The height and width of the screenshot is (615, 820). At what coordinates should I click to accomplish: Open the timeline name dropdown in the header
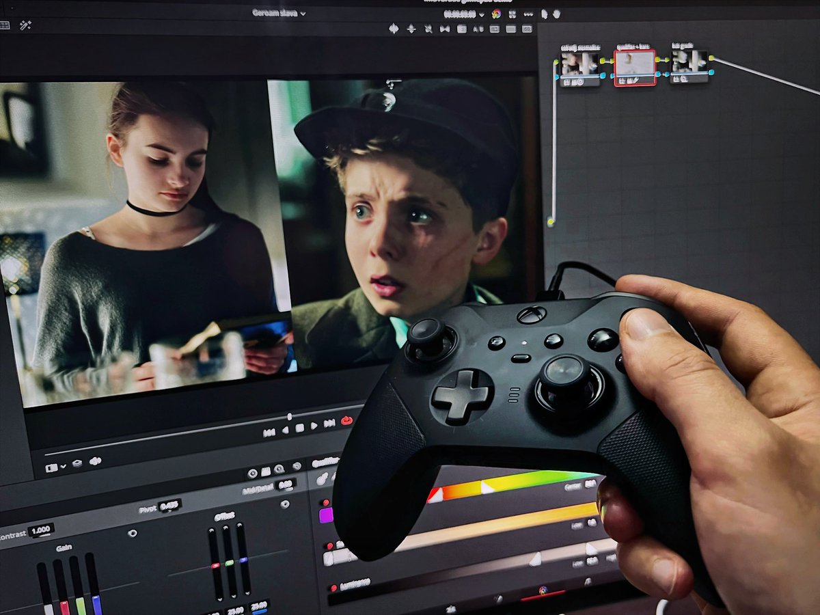click(x=278, y=13)
